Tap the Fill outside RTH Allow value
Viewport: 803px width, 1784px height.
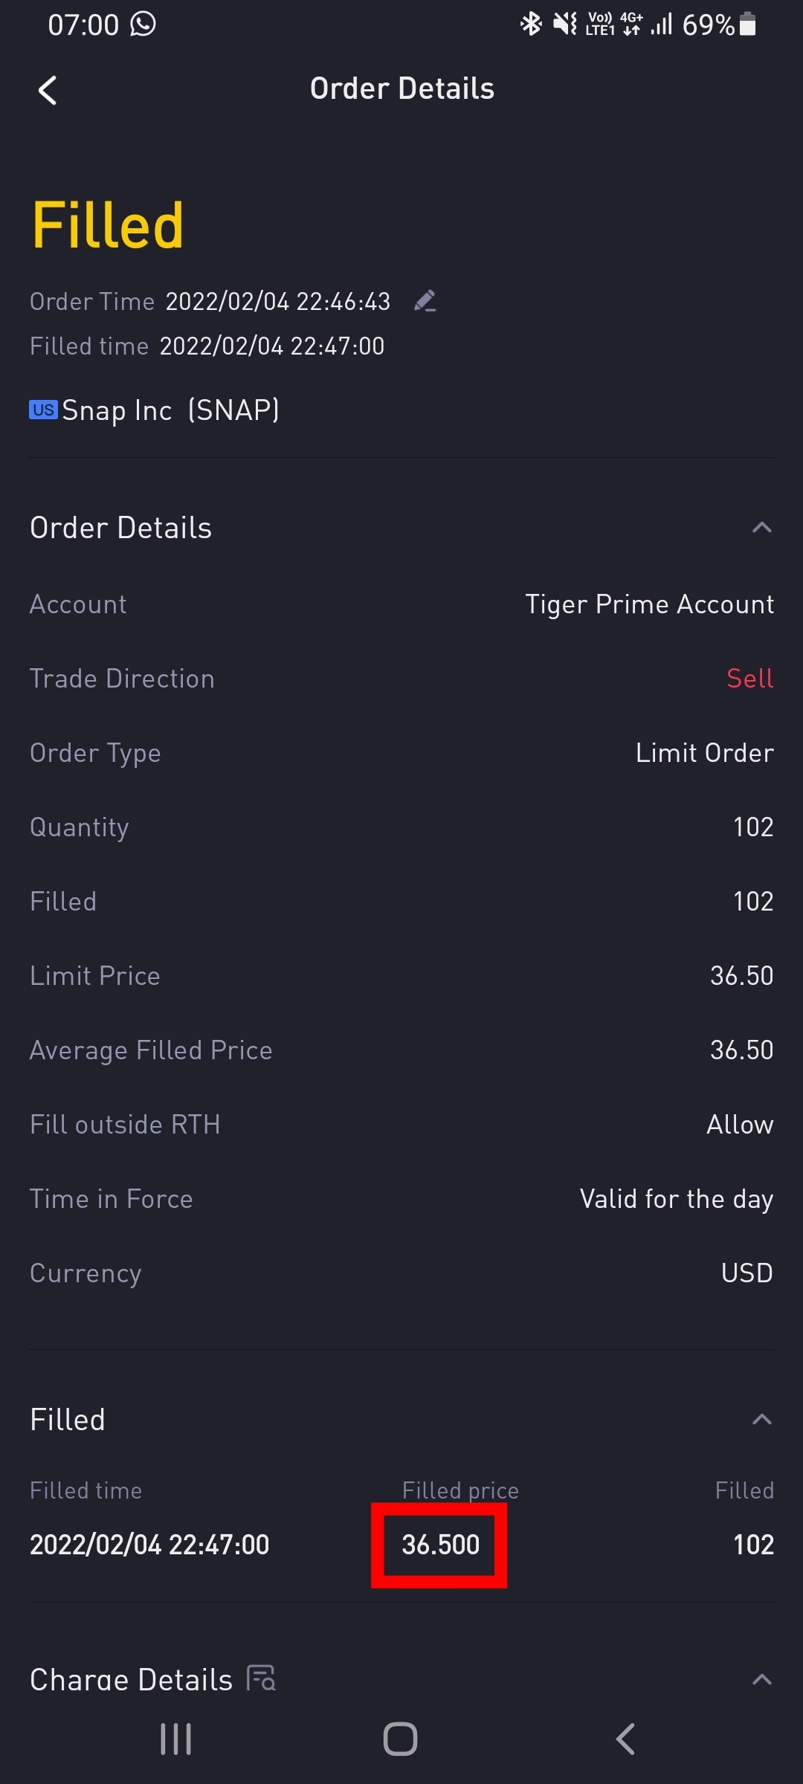pos(739,1125)
